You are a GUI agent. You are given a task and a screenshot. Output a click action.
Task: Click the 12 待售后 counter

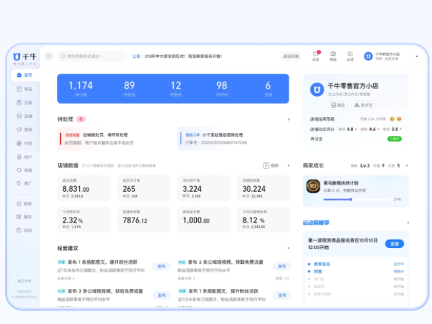pyautogui.click(x=176, y=88)
